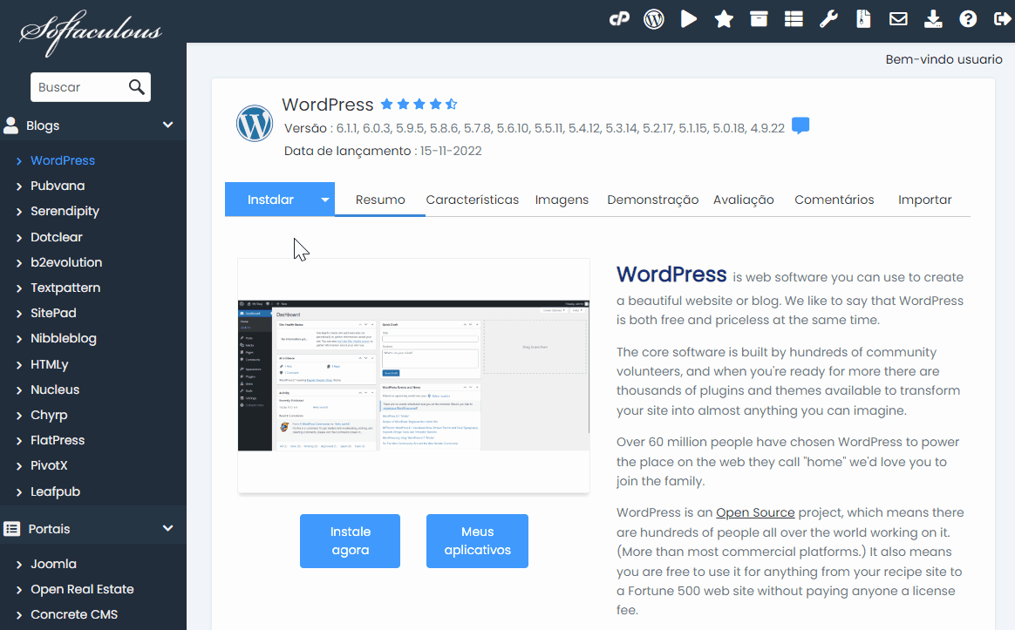
Task: Switch to the Resumo tab
Action: pos(380,200)
